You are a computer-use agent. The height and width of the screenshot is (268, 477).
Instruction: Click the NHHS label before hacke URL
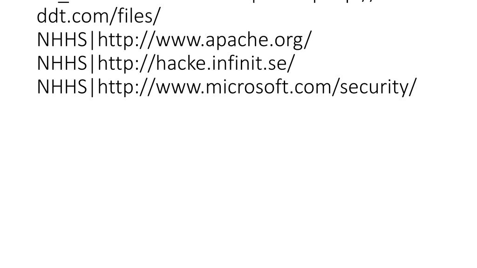point(62,63)
